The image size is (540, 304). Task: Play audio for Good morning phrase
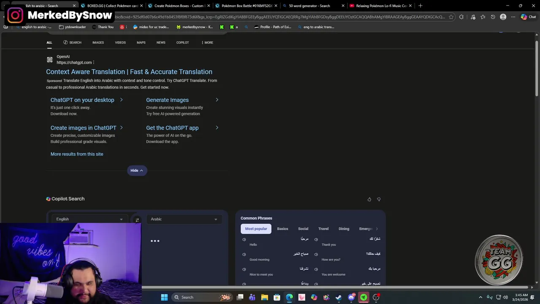[x=244, y=254]
